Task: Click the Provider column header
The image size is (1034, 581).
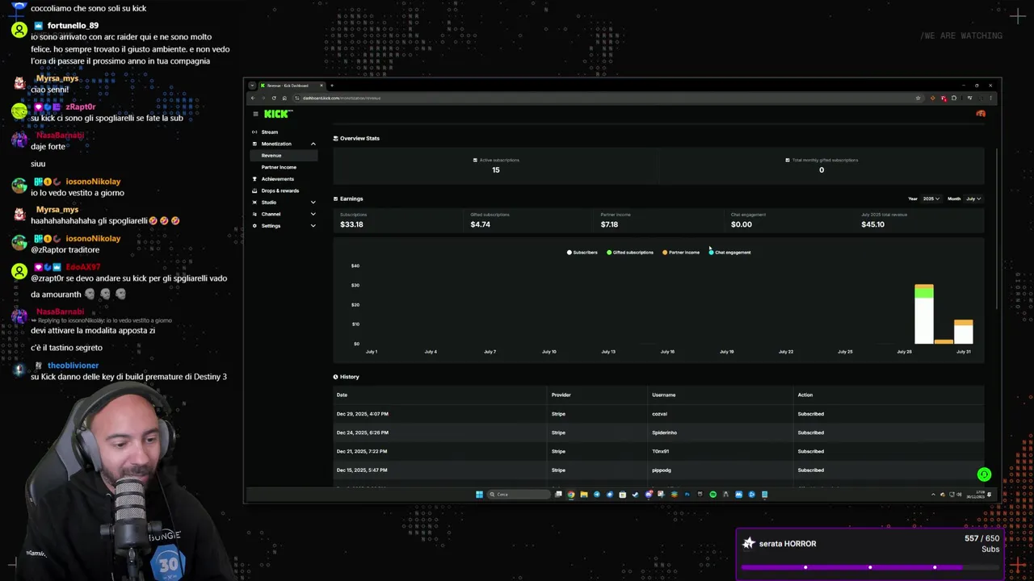Action: [561, 395]
